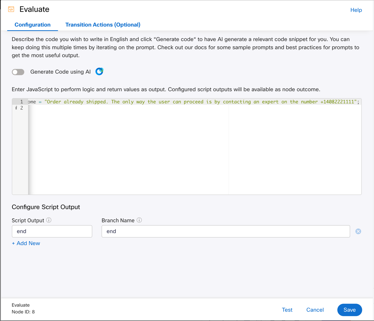Place cursor in the 'Order already shipped' code line
The width and height of the screenshot is (374, 321).
coord(190,102)
